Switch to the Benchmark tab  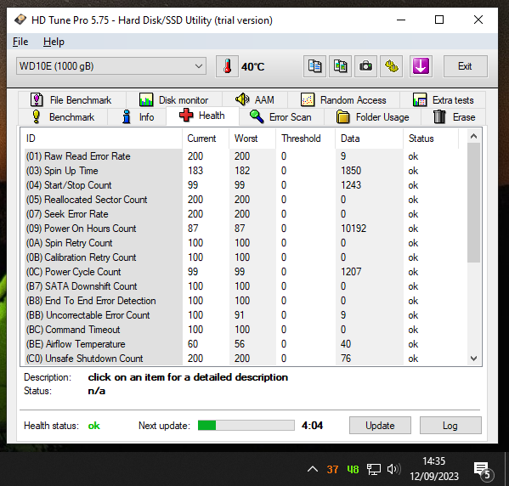(63, 117)
